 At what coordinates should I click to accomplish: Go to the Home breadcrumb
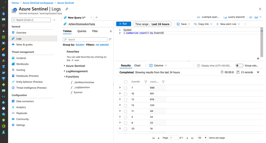click(x=15, y=3)
